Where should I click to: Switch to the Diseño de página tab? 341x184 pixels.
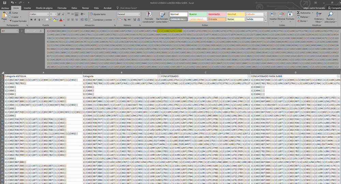pos(44,8)
